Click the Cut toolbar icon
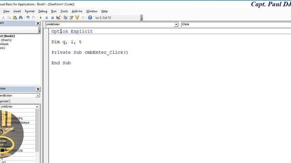Viewport: 291px width, 163px height. pyautogui.click(x=3, y=18)
